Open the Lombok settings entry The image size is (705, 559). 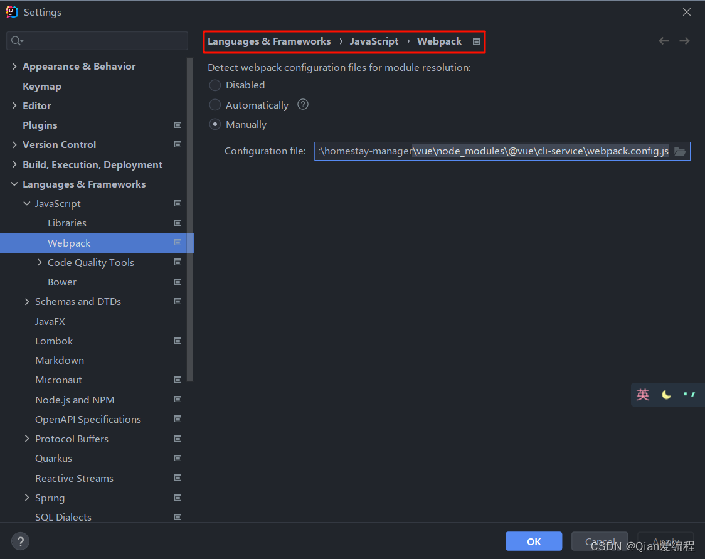coord(54,341)
